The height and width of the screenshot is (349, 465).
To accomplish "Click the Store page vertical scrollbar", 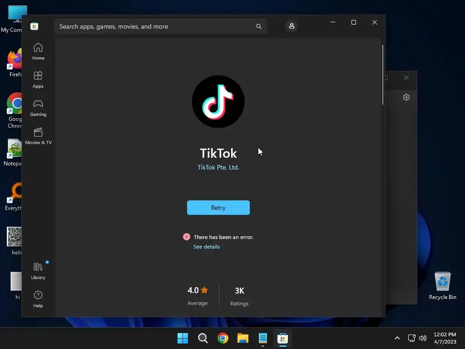I will [383, 75].
